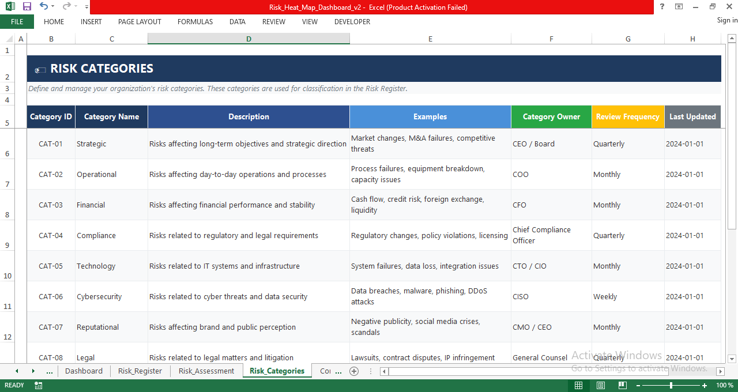Image resolution: width=738 pixels, height=392 pixels.
Task: Select the CTO / CIO owner cell
Action: point(551,266)
